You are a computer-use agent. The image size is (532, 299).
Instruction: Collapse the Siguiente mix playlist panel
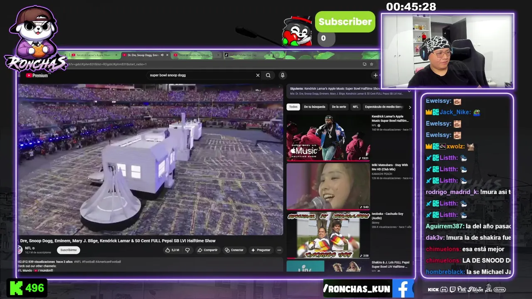409,91
